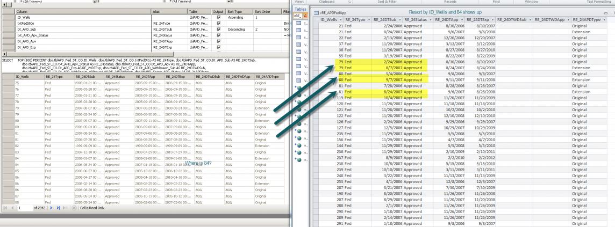The width and height of the screenshot is (615, 227).
Task: Select the Records ribbon group label
Action: tap(450, 2)
